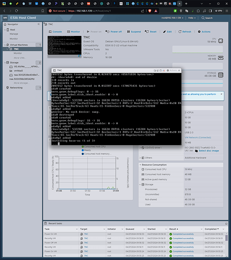Refresh the VM summary view
The height and width of the screenshot is (260, 231).
(185, 32)
